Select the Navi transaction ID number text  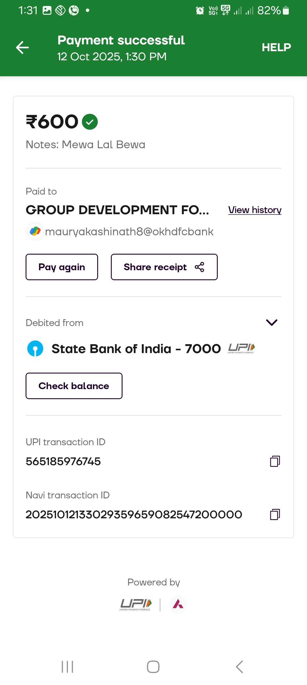(x=134, y=514)
